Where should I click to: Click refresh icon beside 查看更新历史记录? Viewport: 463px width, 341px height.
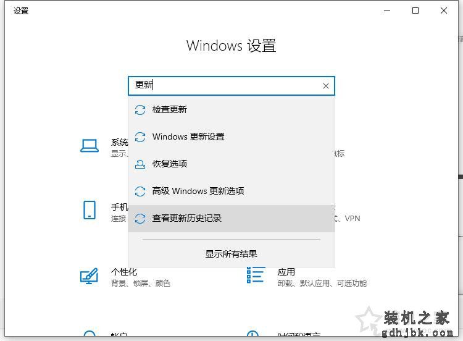(140, 219)
